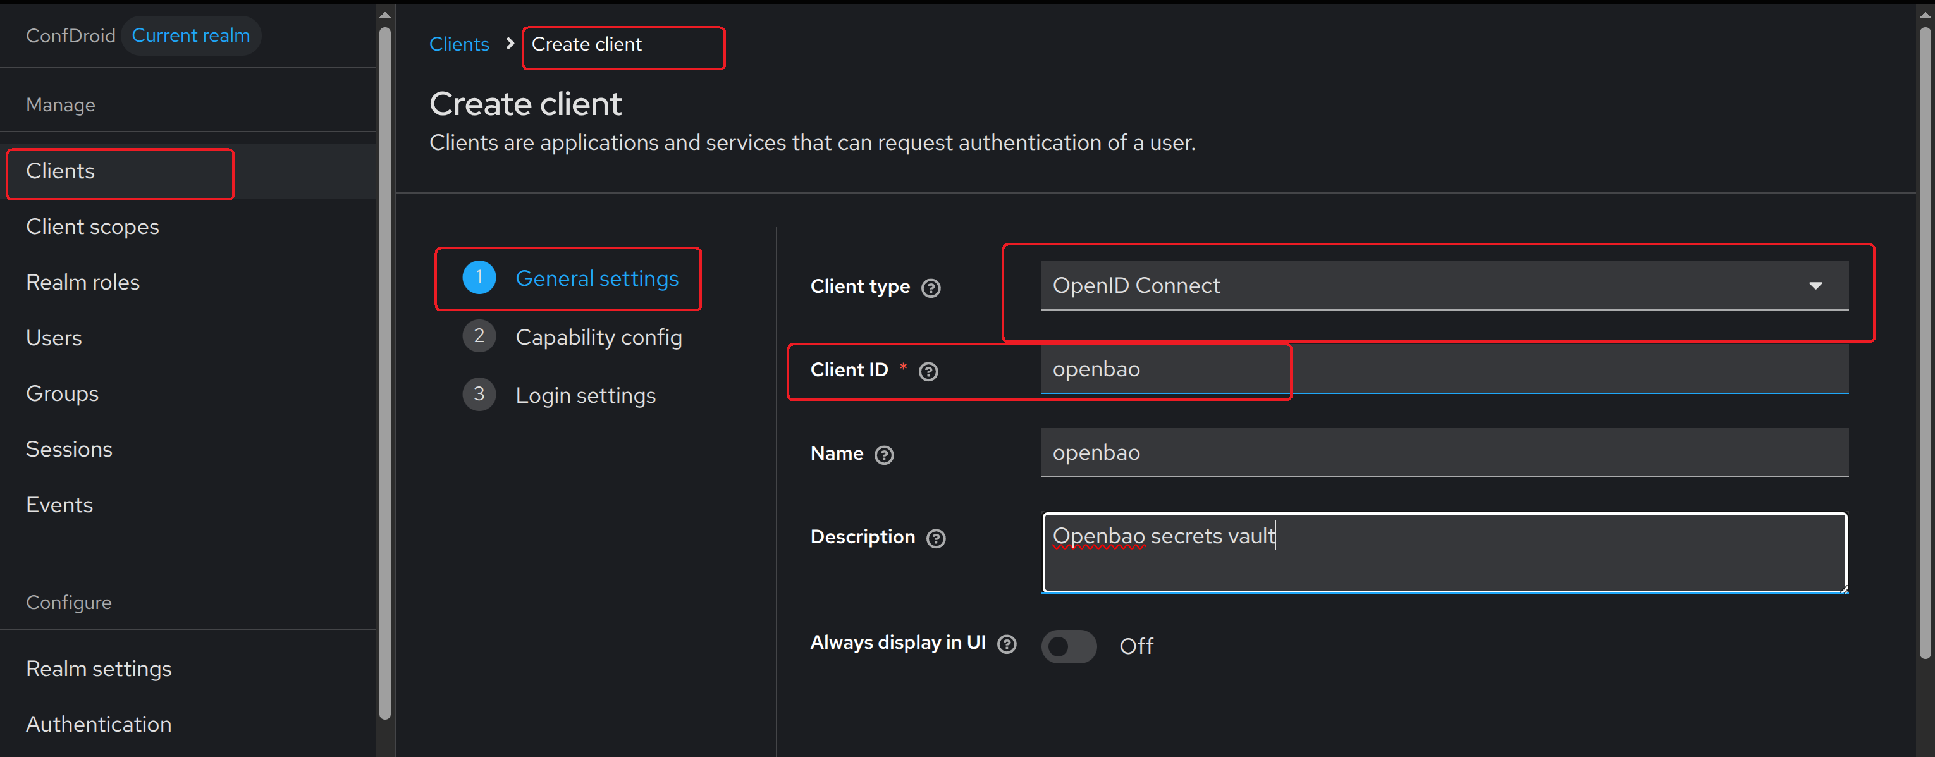This screenshot has width=1935, height=757.
Task: Click Always display in UI help icon
Action: coord(1007,644)
